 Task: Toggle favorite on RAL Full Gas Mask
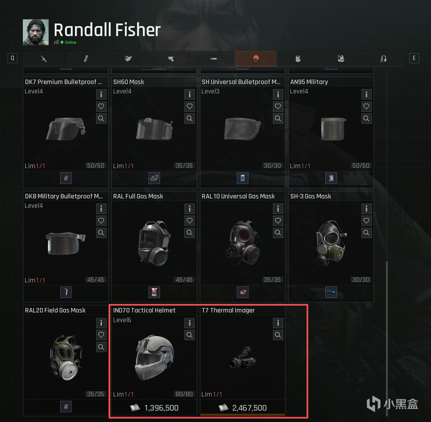point(190,221)
